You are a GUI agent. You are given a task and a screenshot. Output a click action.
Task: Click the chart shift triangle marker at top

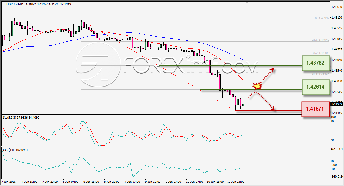pyautogui.click(x=247, y=3)
